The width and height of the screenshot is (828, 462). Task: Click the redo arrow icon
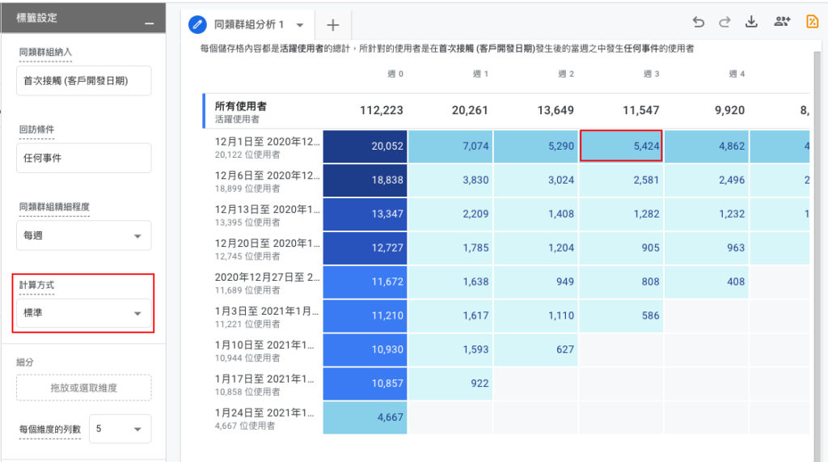click(724, 22)
